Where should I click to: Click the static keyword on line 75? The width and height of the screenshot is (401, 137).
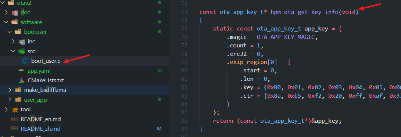tap(223, 29)
